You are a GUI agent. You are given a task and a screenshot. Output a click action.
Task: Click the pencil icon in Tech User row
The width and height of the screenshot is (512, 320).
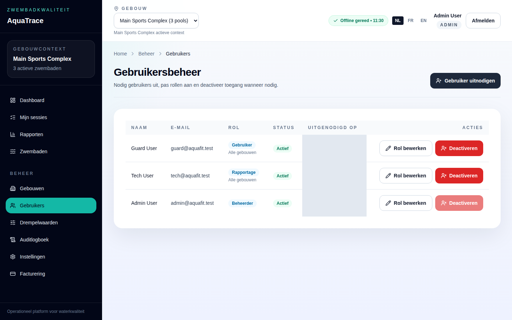point(388,176)
